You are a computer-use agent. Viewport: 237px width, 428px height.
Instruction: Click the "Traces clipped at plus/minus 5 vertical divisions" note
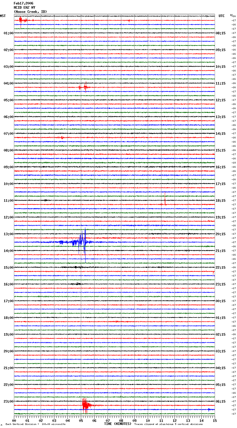coord(169,424)
